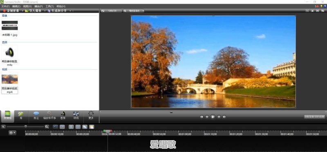The height and width of the screenshot is (152, 327).
Task: Open the 播放(P) menu
Action: 38,7
